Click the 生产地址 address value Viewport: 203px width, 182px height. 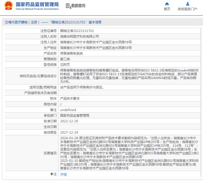[x=96, y=48]
